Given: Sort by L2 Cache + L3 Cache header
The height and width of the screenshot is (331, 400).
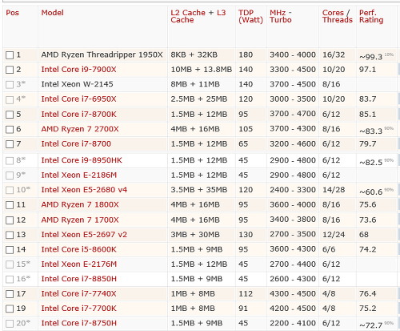Looking at the screenshot, I should (x=198, y=16).
